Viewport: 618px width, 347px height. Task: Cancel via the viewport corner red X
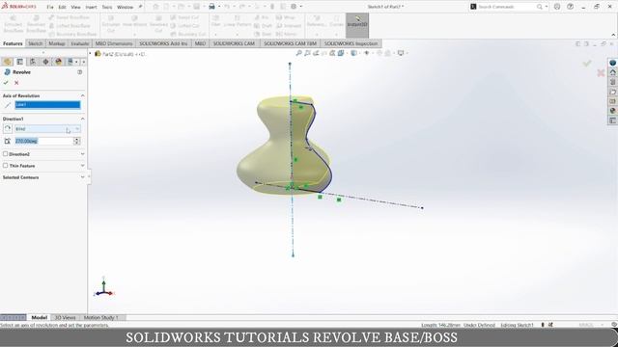tap(601, 73)
